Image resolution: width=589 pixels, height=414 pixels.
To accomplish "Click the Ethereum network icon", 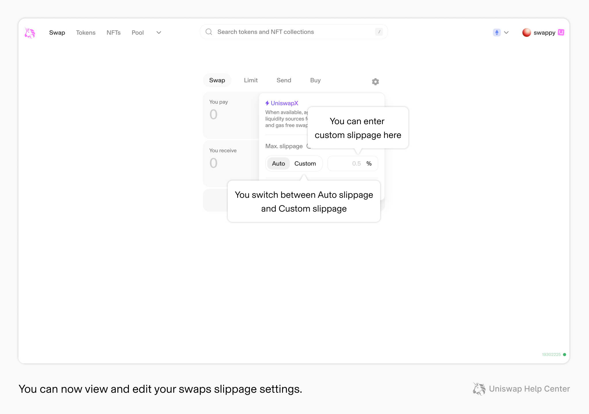I will coord(497,32).
